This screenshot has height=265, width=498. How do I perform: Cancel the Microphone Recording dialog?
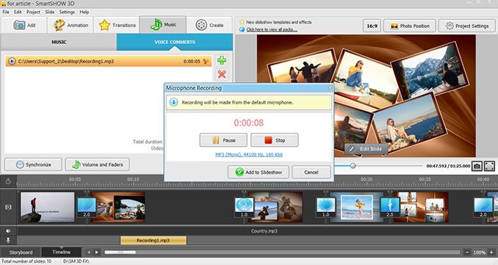click(311, 172)
